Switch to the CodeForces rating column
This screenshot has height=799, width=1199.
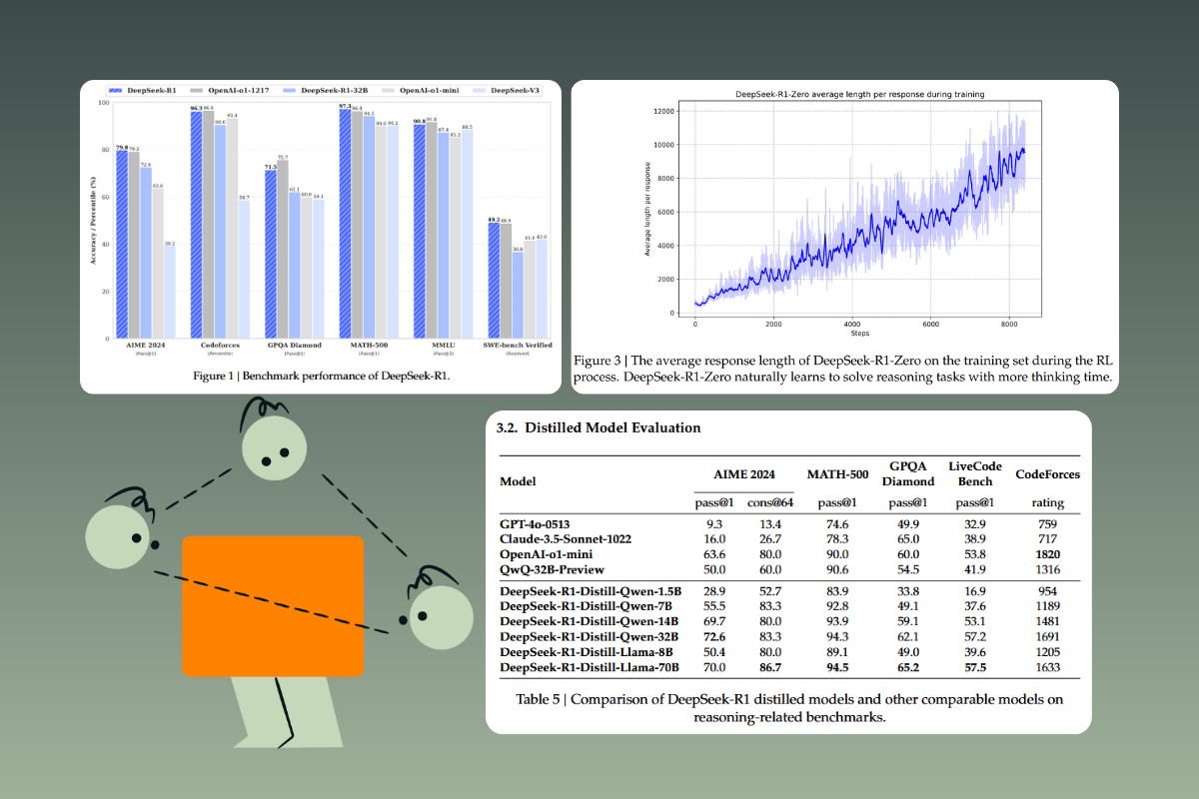1047,502
